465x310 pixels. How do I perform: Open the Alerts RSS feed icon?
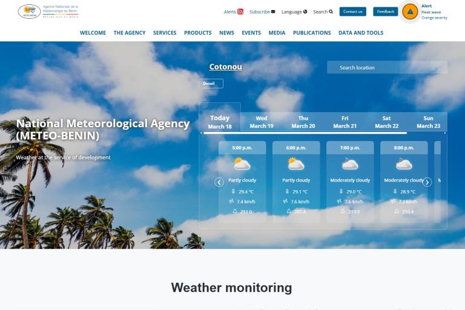(240, 12)
